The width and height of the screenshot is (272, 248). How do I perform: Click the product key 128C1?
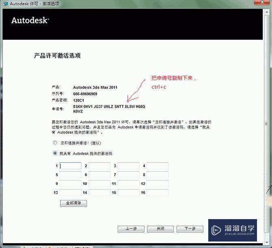coord(79,100)
